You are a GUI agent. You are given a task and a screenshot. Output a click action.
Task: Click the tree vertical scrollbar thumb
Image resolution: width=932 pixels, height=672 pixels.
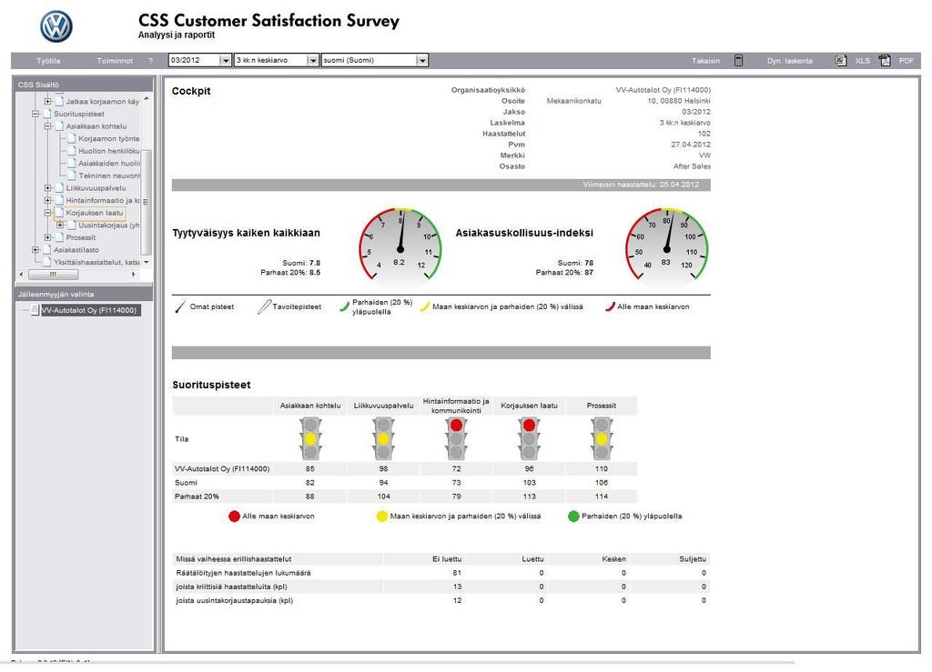(147, 202)
